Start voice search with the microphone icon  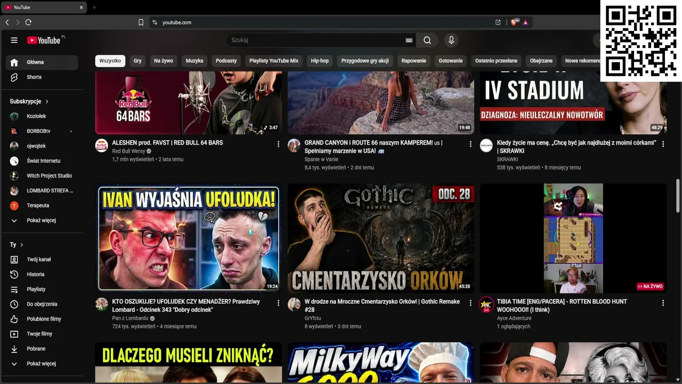click(x=451, y=40)
